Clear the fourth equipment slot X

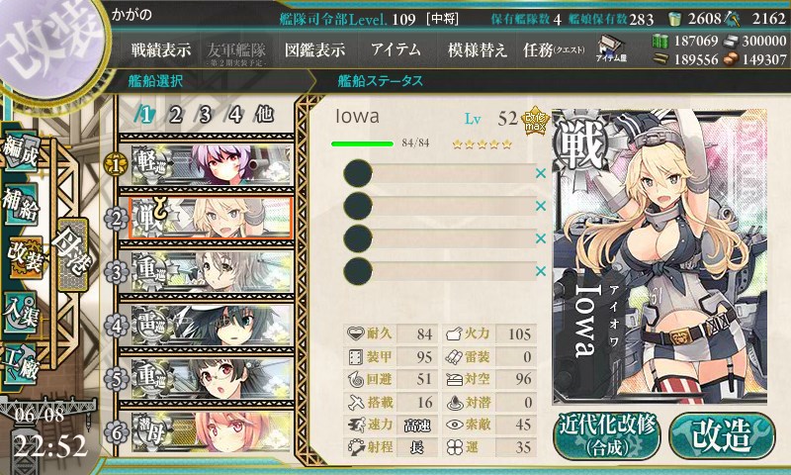(x=541, y=271)
